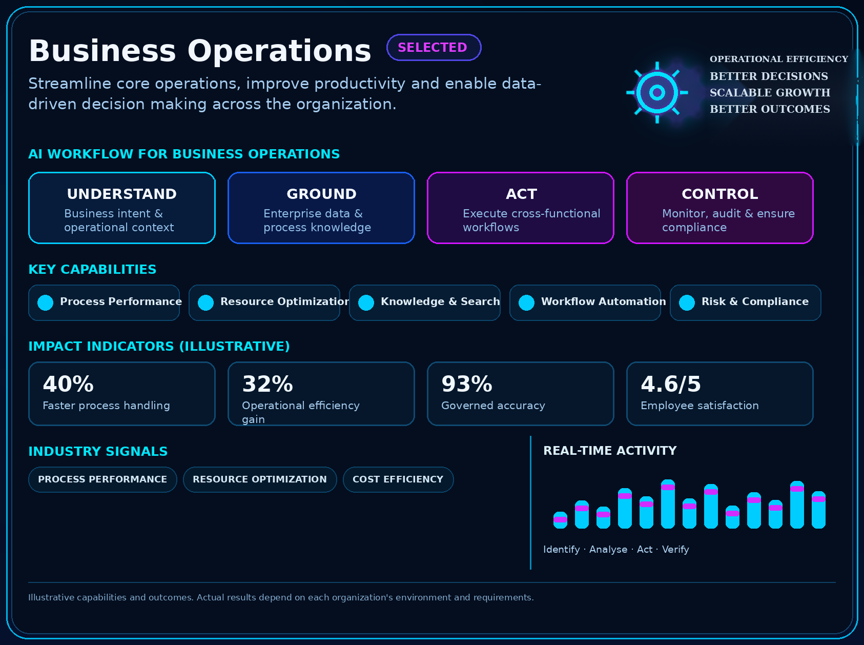Click the "Business Operations" page title

coord(200,51)
